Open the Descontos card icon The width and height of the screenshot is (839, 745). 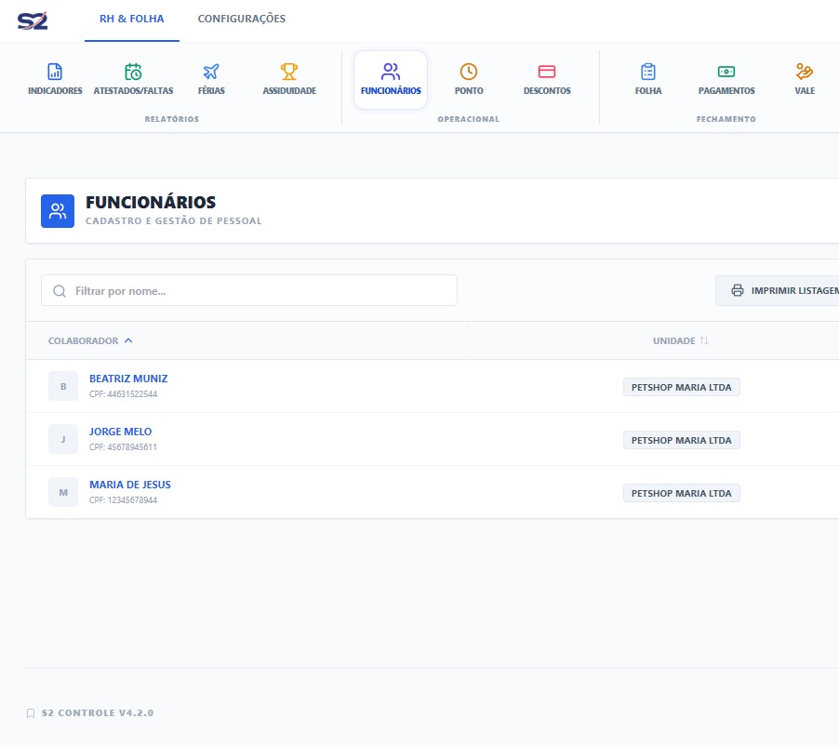tap(547, 72)
